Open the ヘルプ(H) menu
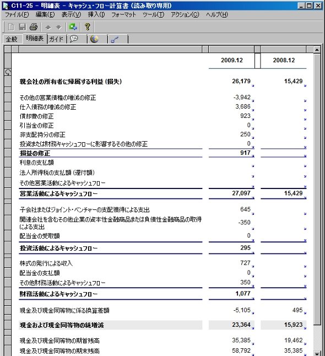Viewport: 325px width, 356px height. click(x=216, y=14)
